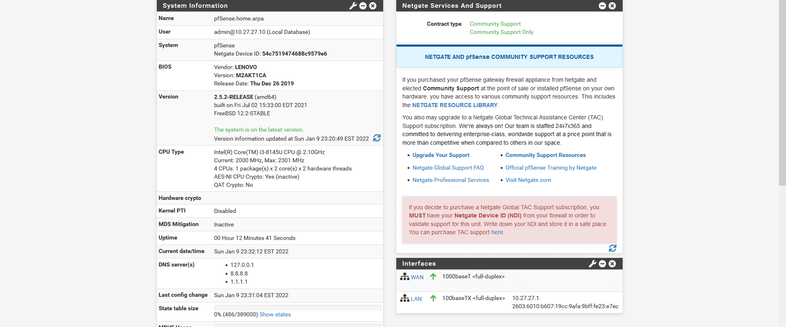The image size is (786, 327).
Task: Click COMMUNITY SUPPORT RESOURCES banner heading
Action: [509, 57]
